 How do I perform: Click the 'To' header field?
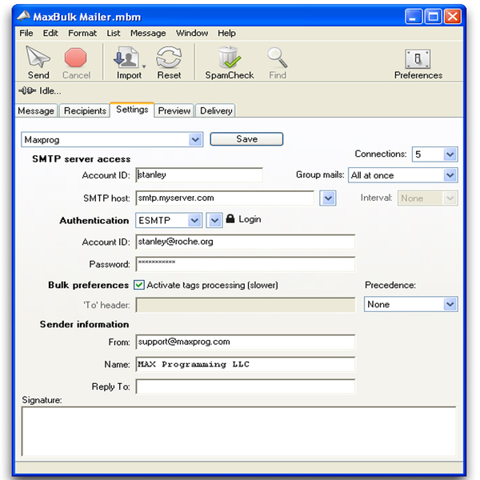pyautogui.click(x=246, y=305)
